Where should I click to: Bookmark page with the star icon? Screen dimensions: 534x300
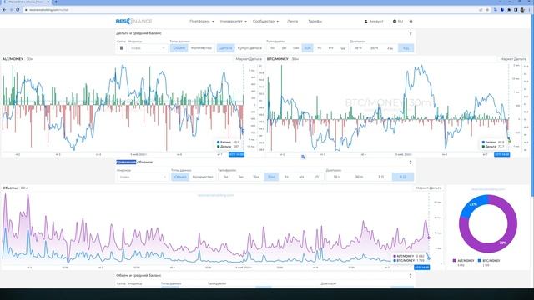(x=487, y=10)
